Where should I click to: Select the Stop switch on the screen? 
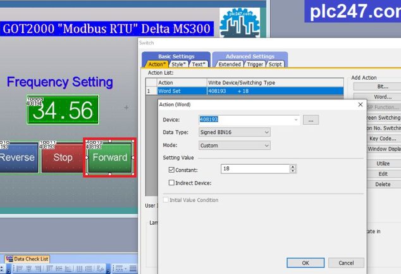(x=63, y=158)
